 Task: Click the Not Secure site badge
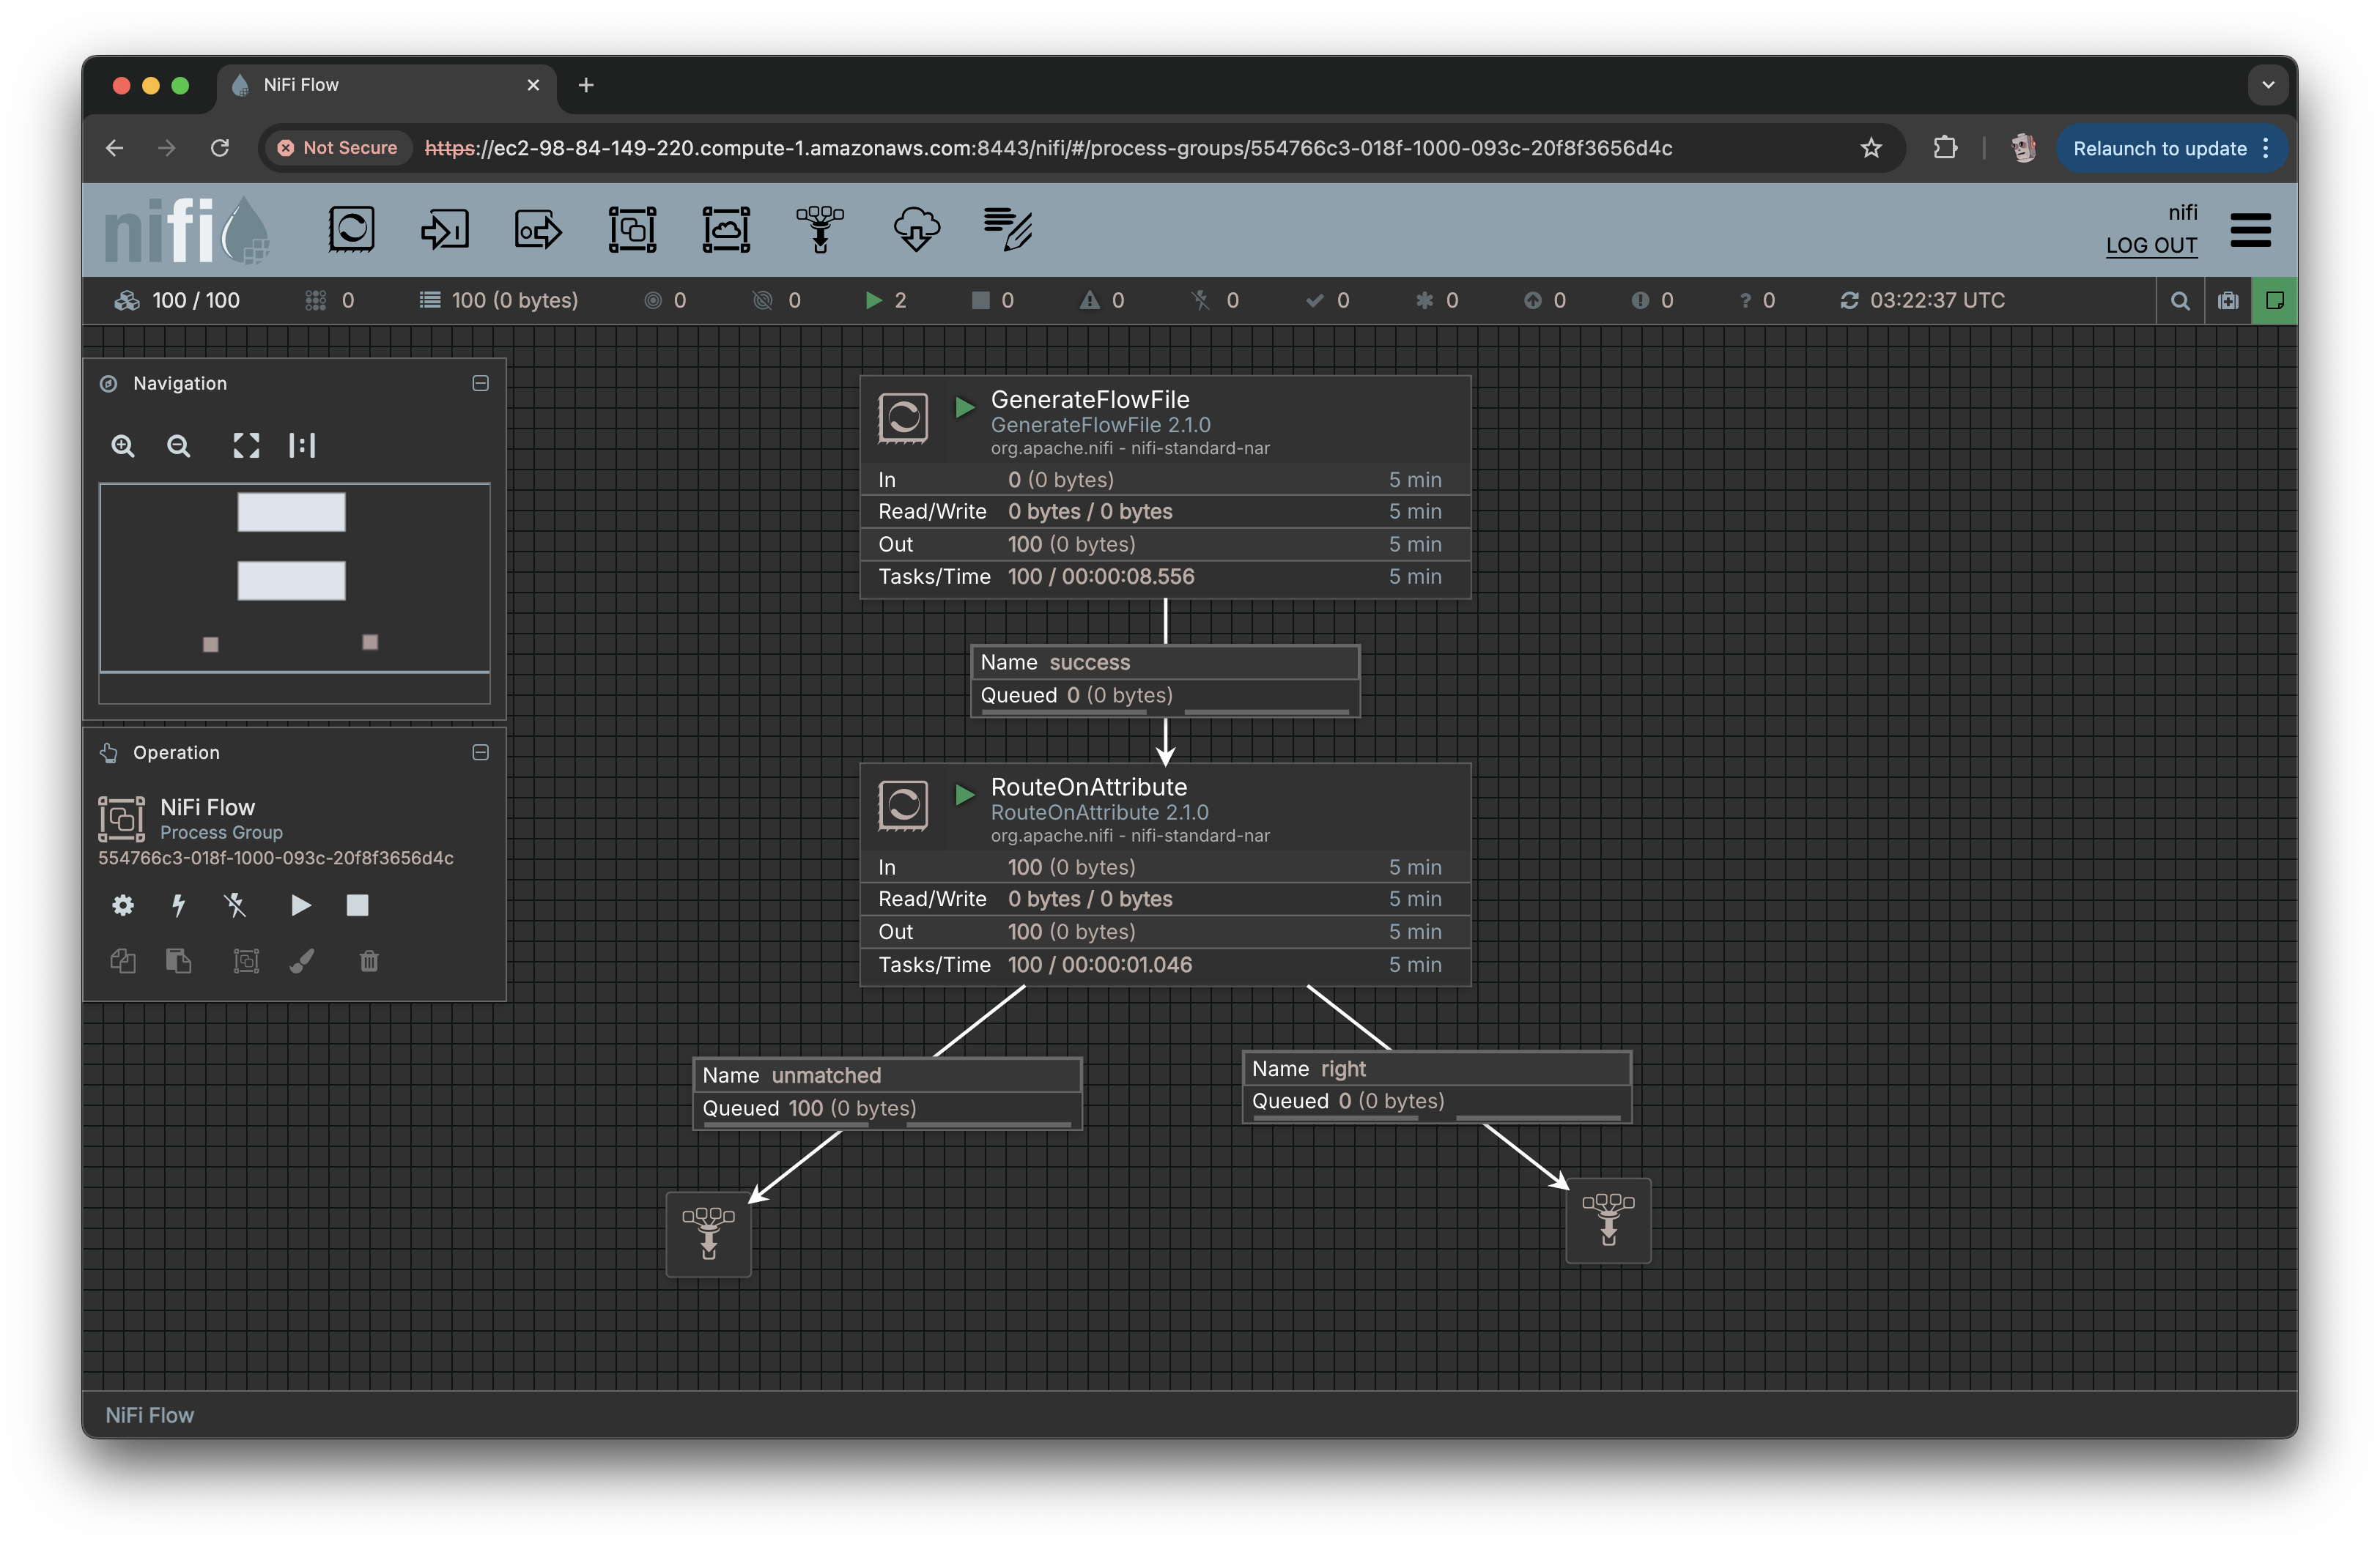pos(338,148)
